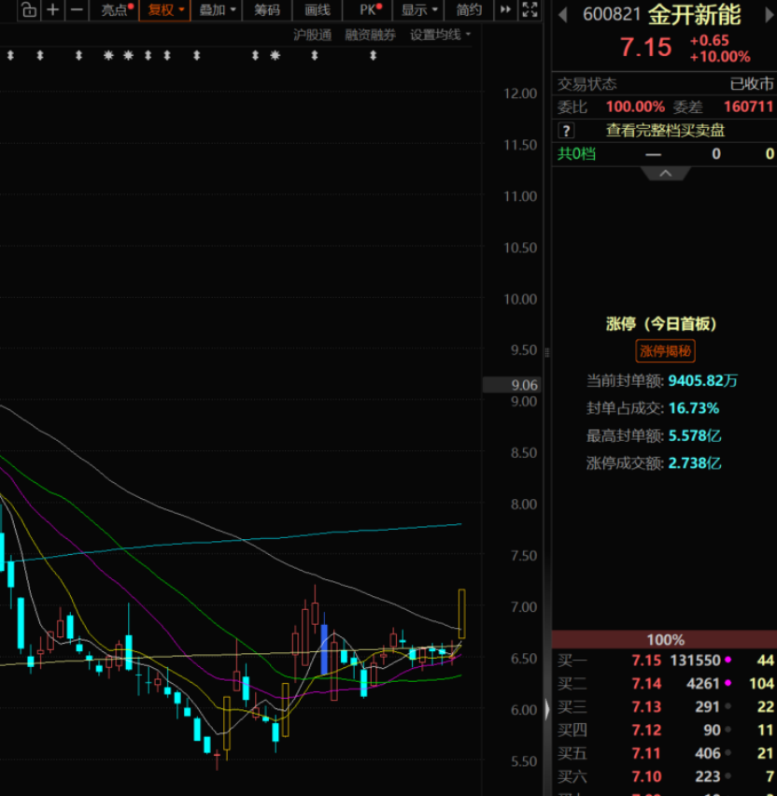
Task: Click the stock name 金开新能
Action: [694, 15]
